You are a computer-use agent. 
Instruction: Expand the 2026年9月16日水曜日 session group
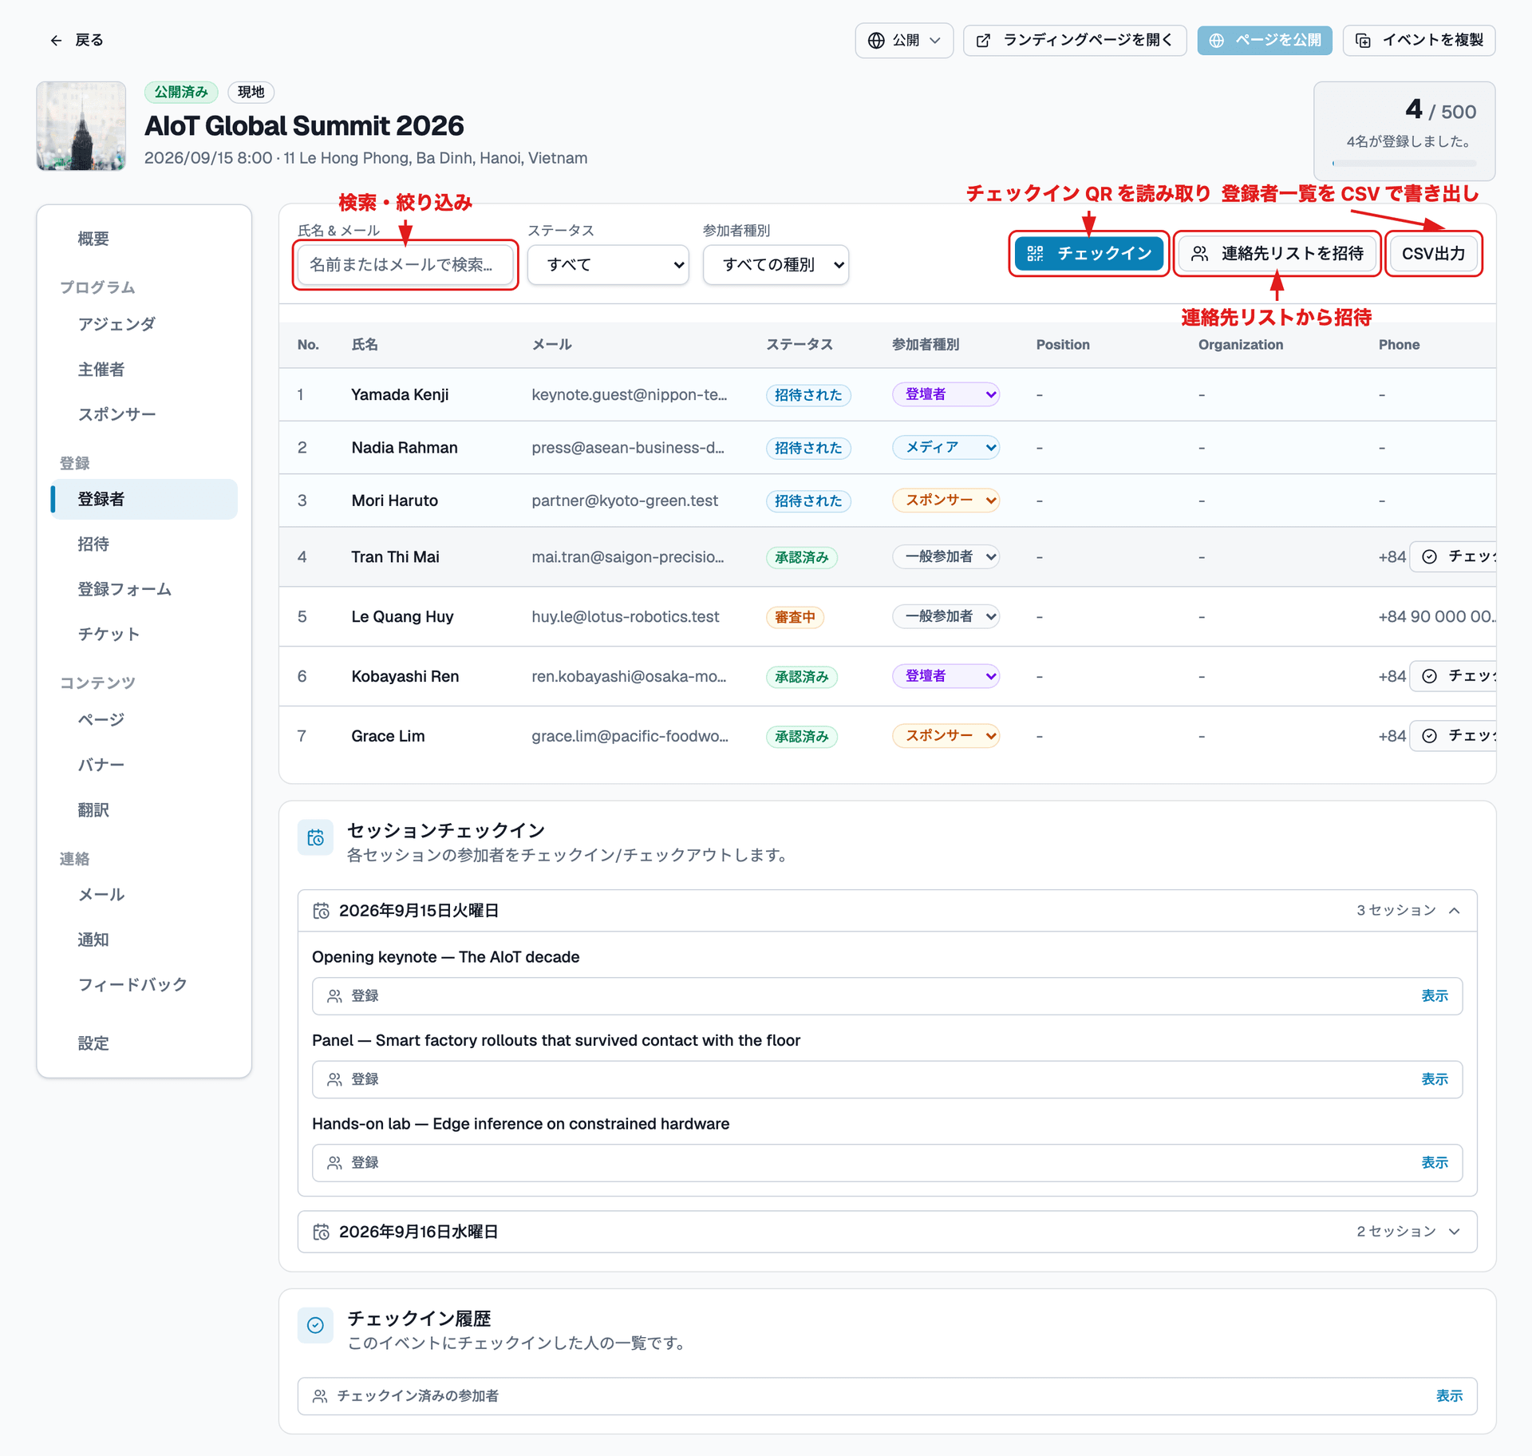[x=887, y=1232]
